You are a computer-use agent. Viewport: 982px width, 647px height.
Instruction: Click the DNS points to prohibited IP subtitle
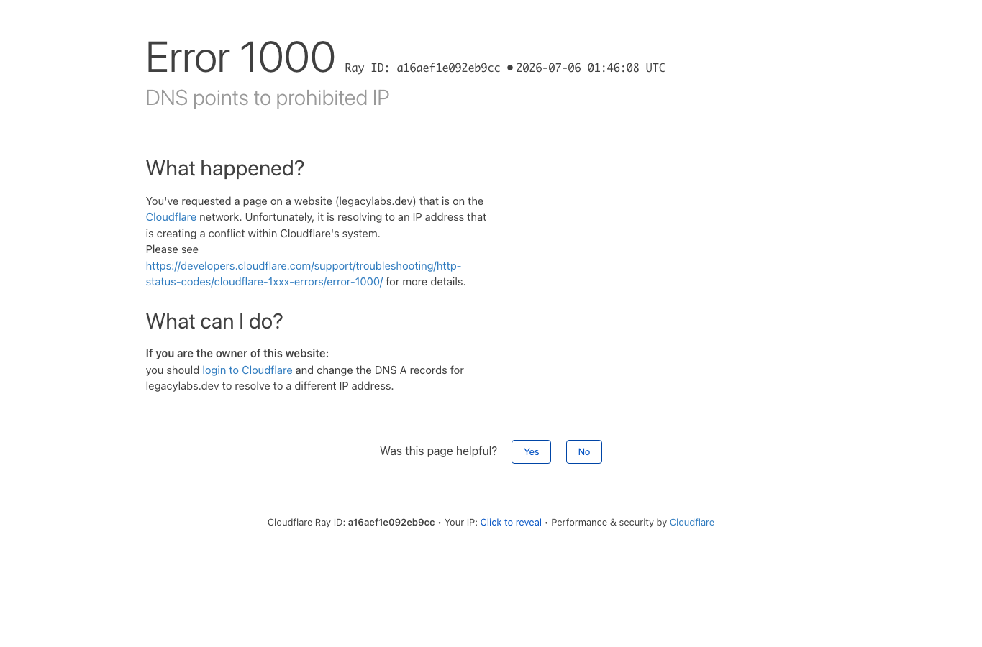pos(268,98)
